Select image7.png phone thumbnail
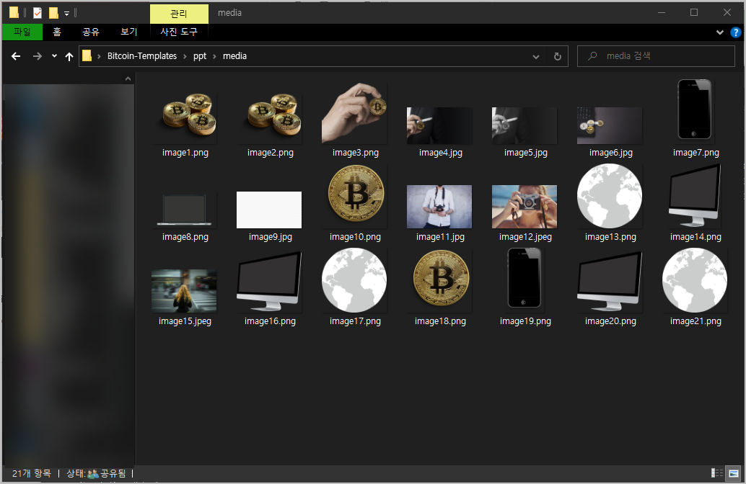The image size is (746, 484). pyautogui.click(x=695, y=109)
